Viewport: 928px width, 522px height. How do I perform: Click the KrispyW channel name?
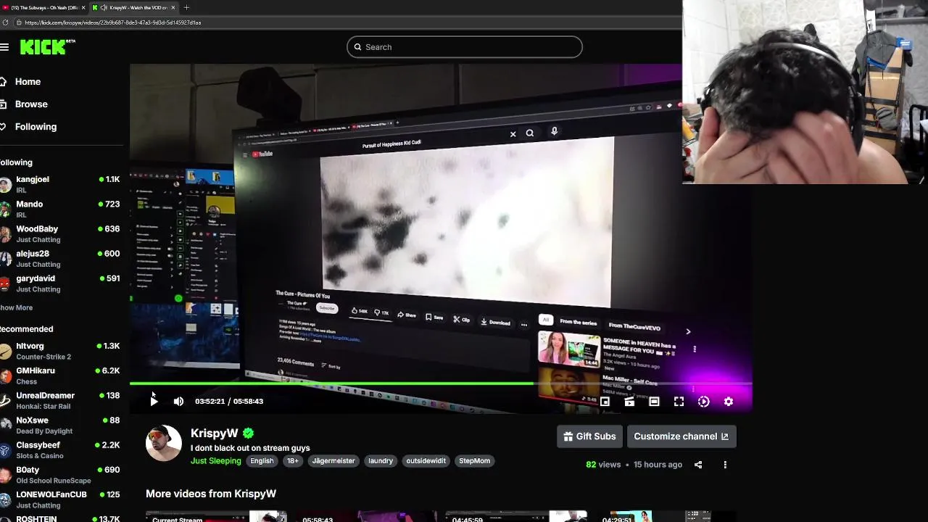(214, 433)
